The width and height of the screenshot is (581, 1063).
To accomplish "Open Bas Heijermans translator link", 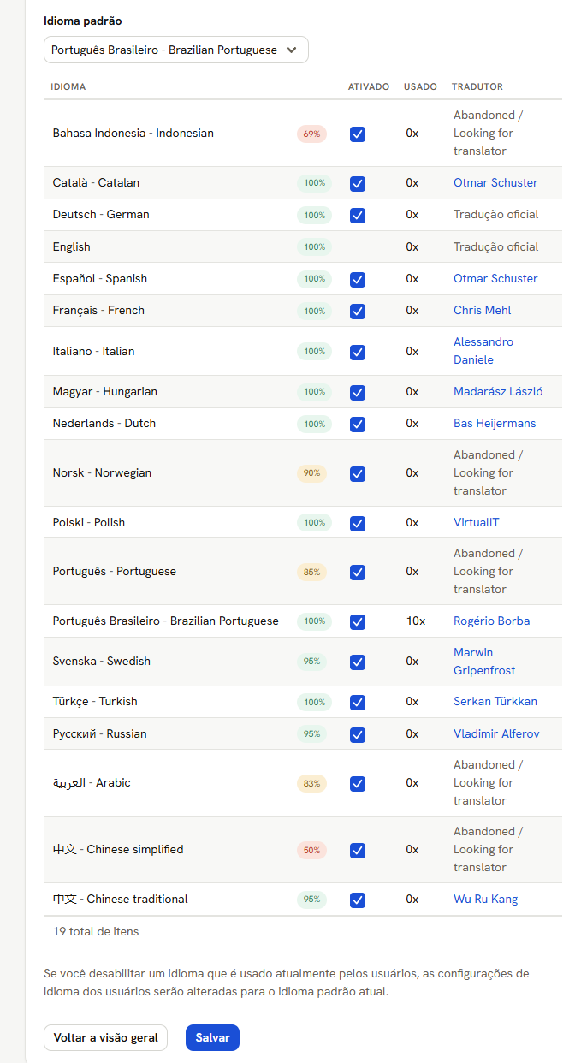I will click(x=496, y=423).
